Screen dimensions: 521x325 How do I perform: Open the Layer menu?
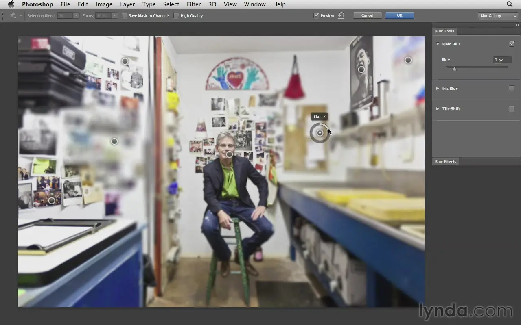pyautogui.click(x=127, y=4)
